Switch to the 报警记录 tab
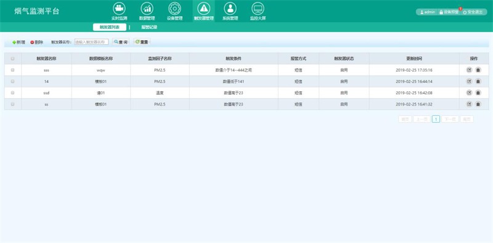 149,27
